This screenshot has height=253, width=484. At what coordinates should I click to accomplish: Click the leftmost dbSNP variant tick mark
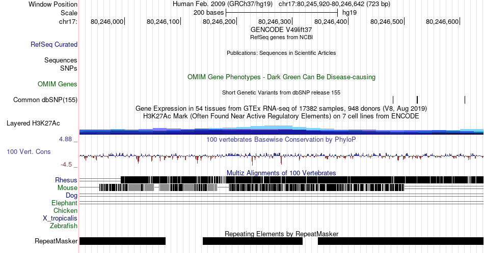click(393, 100)
